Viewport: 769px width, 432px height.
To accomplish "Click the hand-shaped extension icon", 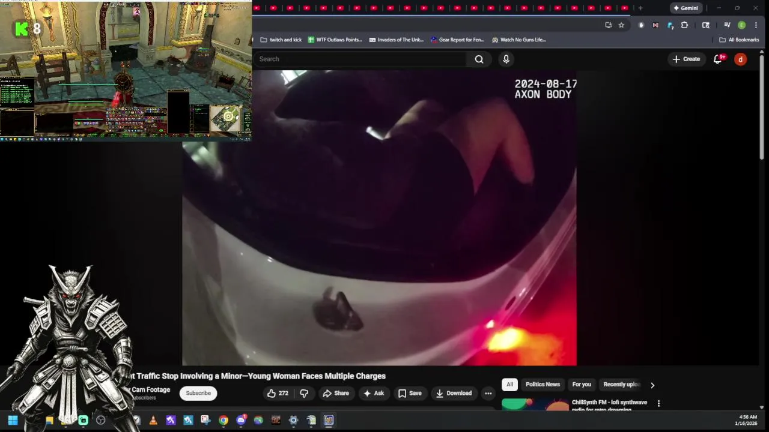I will coord(641,25).
